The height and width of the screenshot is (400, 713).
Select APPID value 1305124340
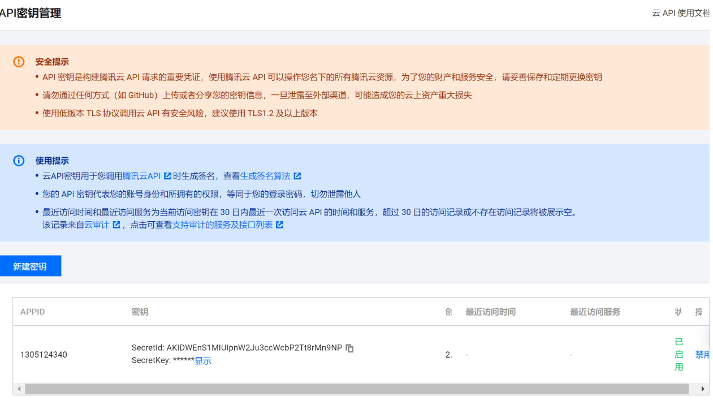(44, 355)
